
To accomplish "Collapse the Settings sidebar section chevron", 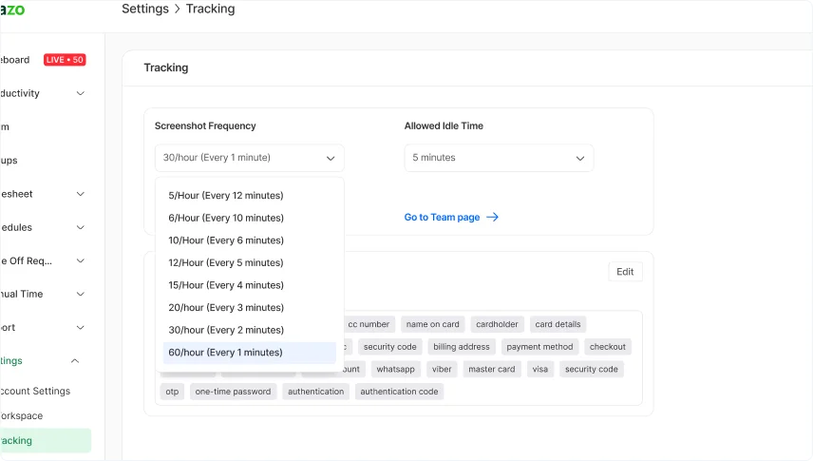I will pyautogui.click(x=76, y=361).
